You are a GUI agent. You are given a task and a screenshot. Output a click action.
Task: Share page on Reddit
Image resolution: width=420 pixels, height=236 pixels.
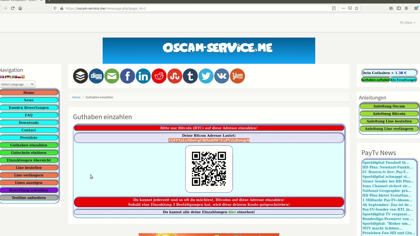click(159, 76)
